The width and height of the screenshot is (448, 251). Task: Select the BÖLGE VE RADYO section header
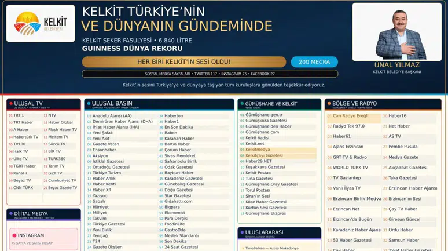(383, 104)
